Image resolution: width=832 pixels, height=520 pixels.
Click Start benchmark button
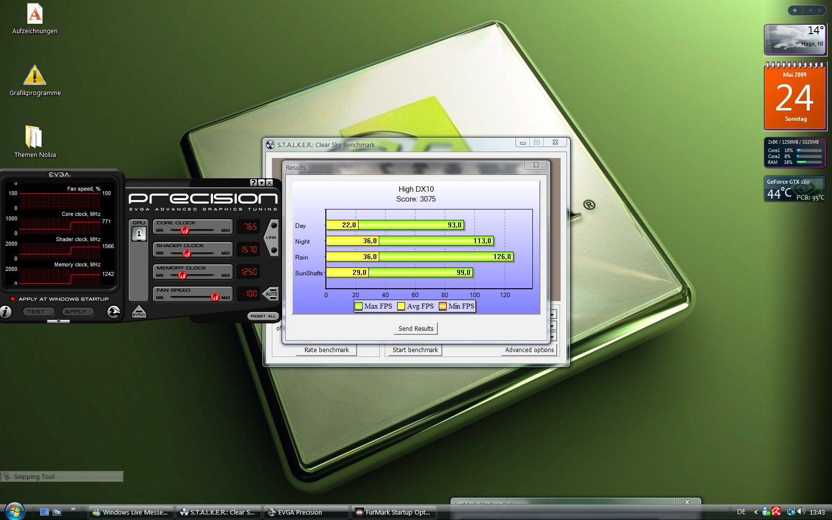[x=415, y=350]
